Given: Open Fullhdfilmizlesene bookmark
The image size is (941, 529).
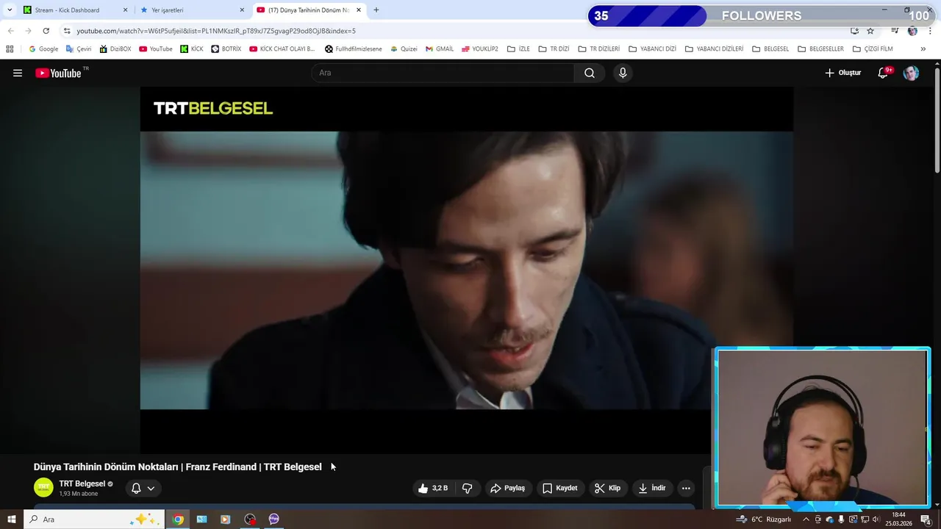Looking at the screenshot, I should 354,48.
